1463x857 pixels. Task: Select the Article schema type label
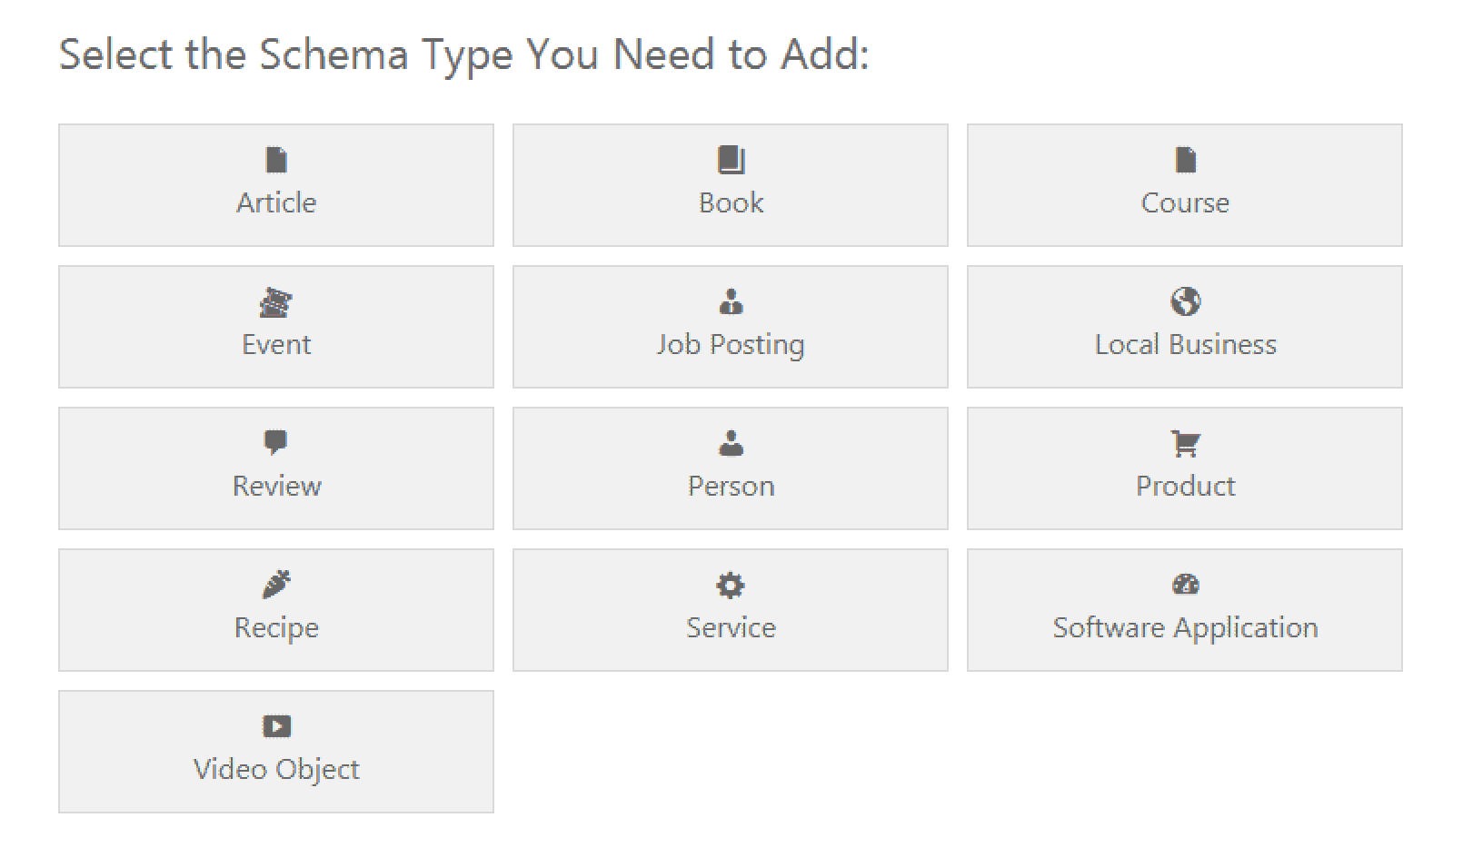click(276, 202)
